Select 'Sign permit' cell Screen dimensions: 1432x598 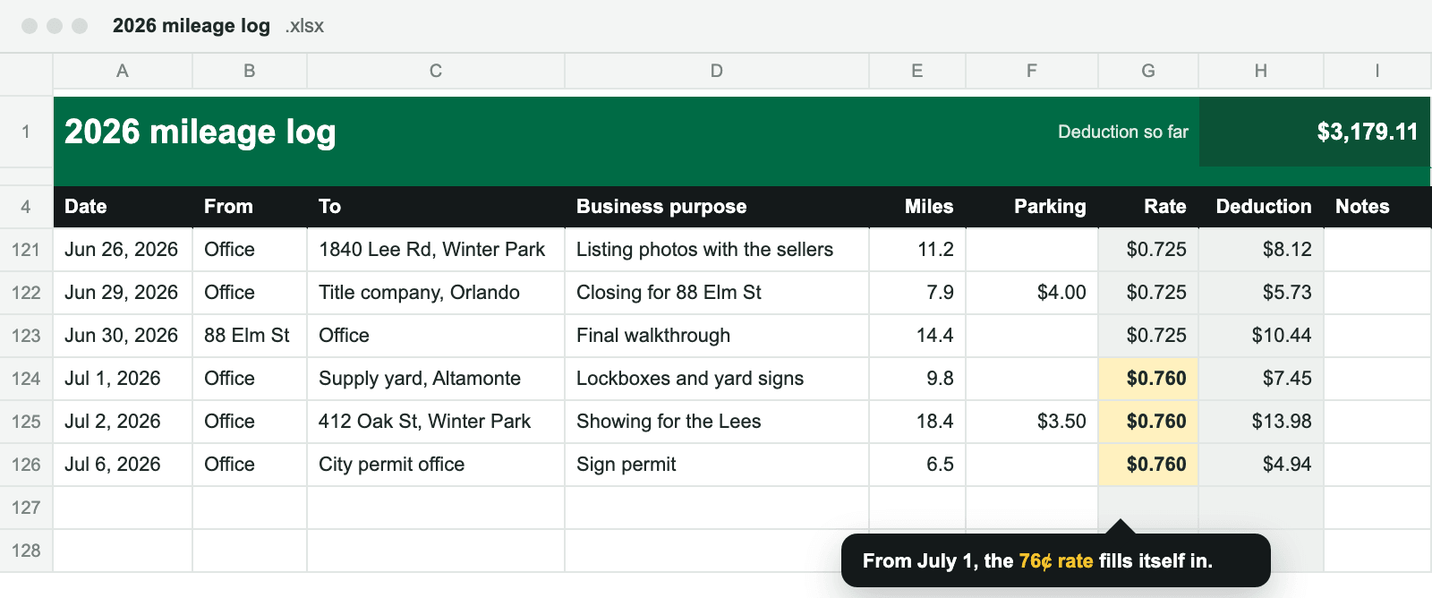717,465
